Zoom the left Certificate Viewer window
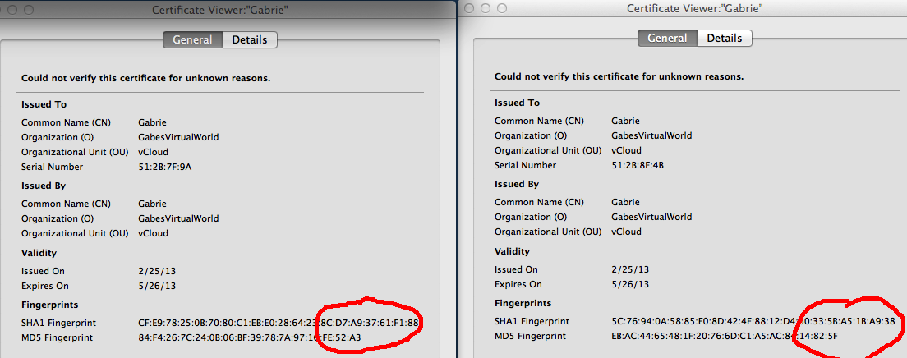This screenshot has width=907, height=358. 28,10
